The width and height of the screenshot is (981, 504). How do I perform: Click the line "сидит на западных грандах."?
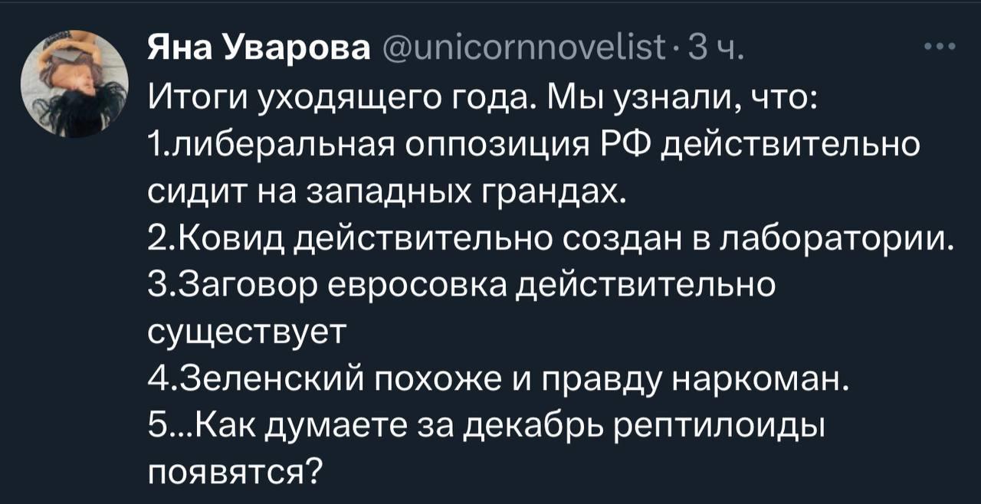tap(389, 188)
